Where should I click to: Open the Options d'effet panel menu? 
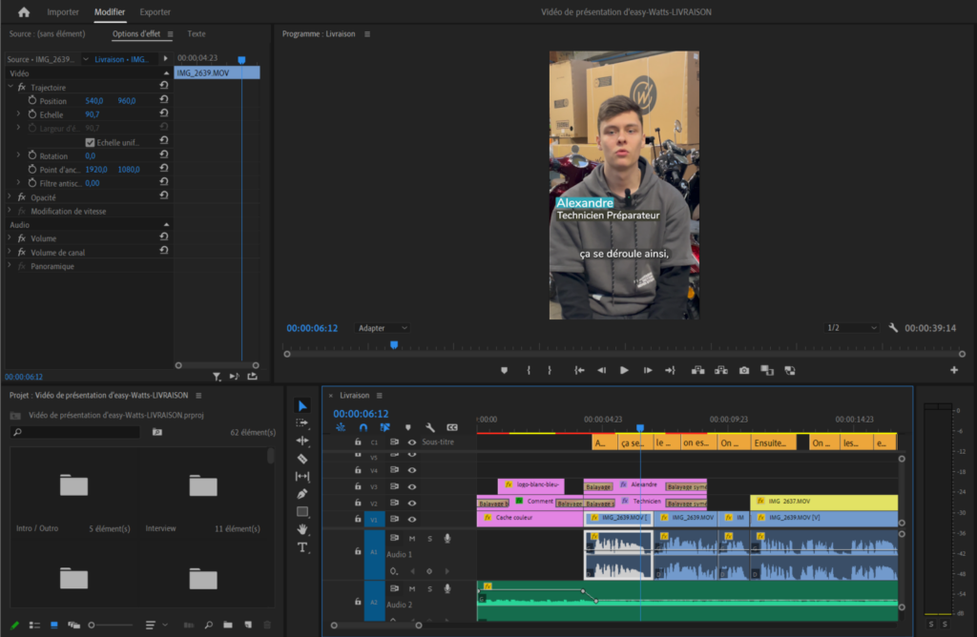(x=170, y=34)
